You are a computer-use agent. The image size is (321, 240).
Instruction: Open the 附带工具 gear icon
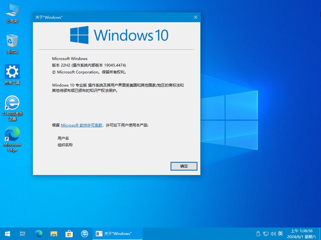tap(12, 74)
